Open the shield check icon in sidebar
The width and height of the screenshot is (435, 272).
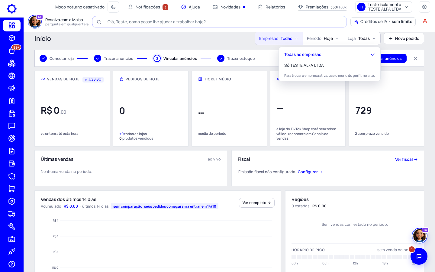[12, 176]
